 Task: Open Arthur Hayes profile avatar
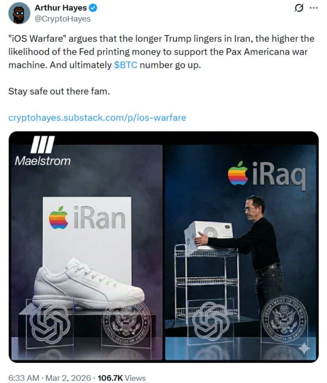click(x=19, y=13)
